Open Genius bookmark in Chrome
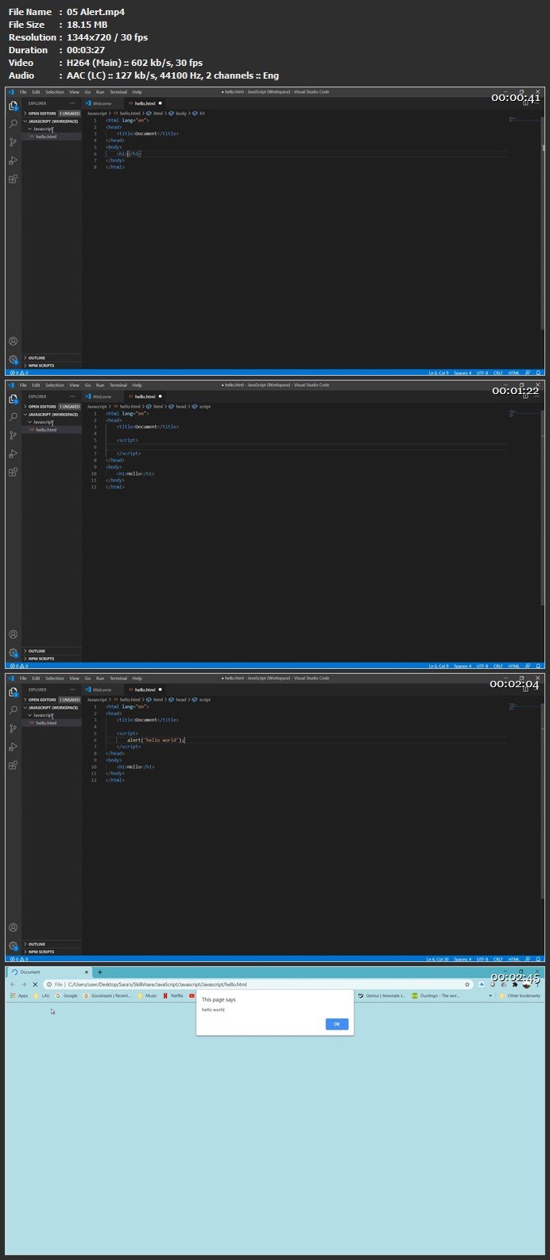 tap(382, 995)
